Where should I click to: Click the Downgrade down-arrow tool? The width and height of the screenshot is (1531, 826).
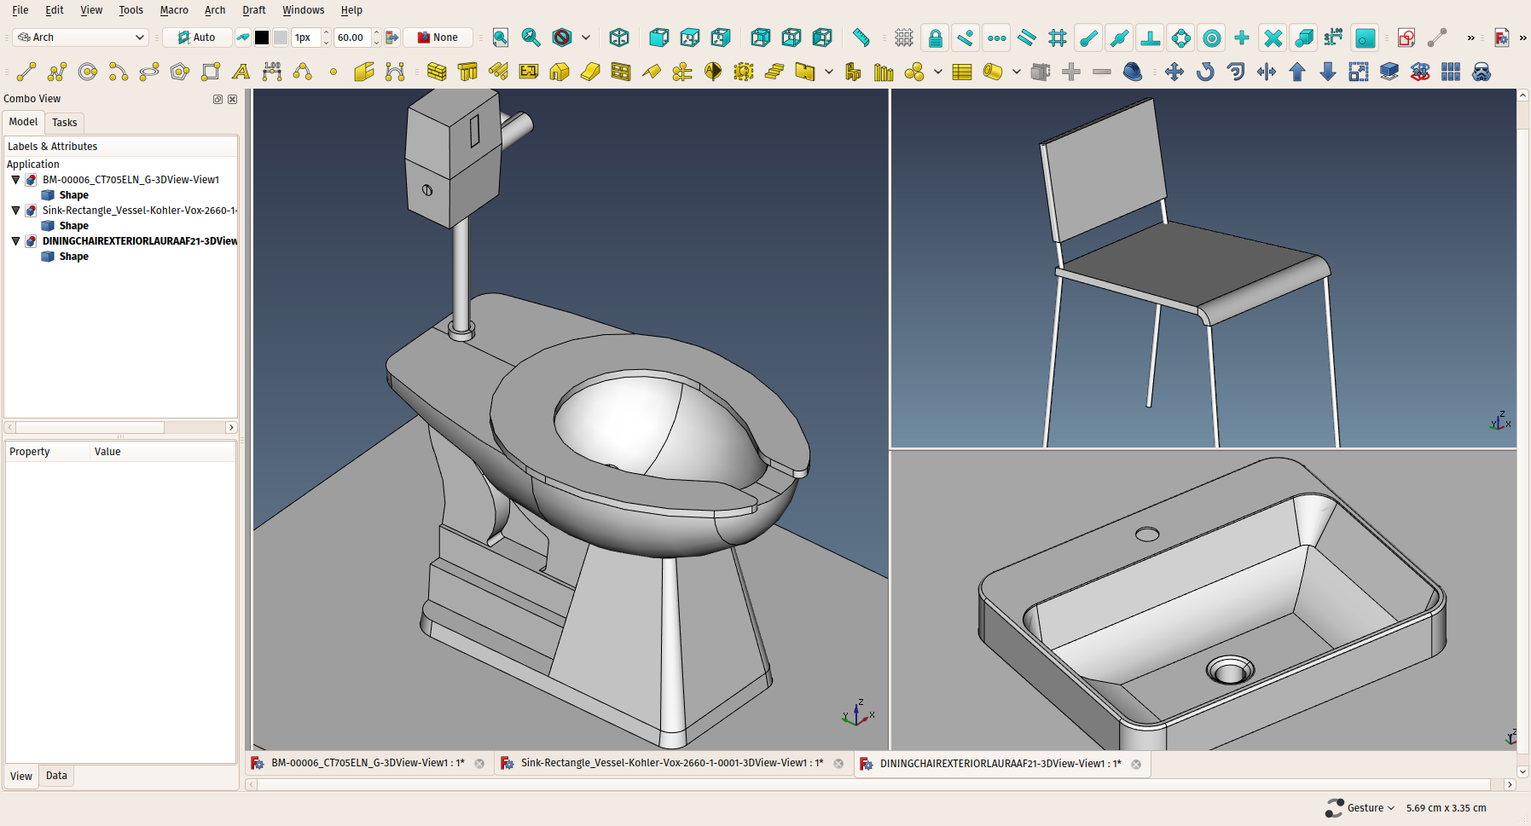pyautogui.click(x=1328, y=72)
